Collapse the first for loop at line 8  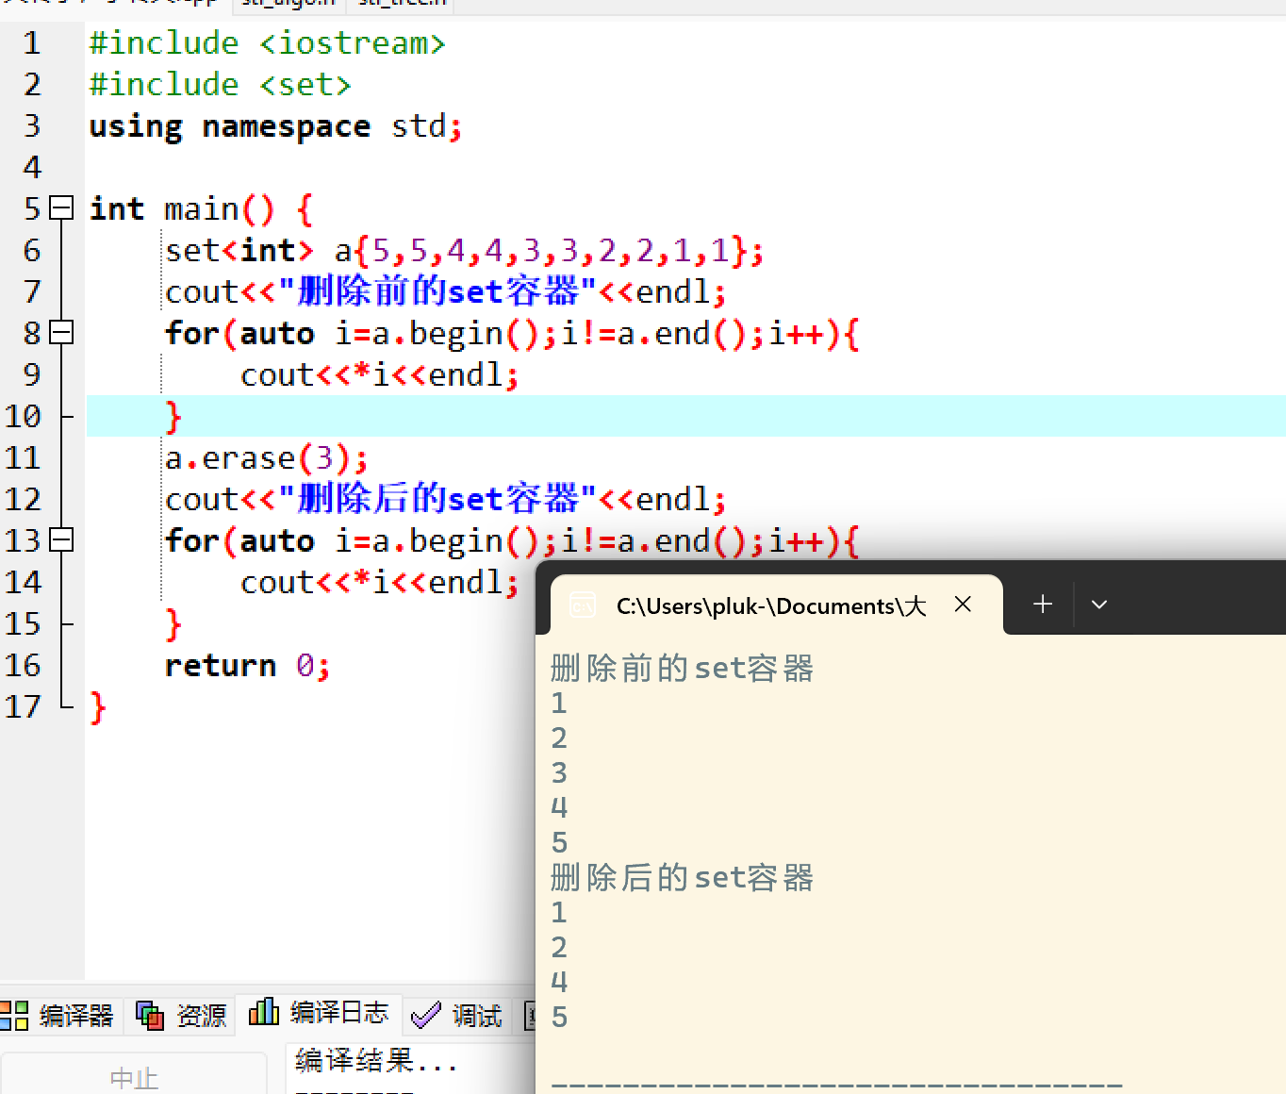[61, 333]
